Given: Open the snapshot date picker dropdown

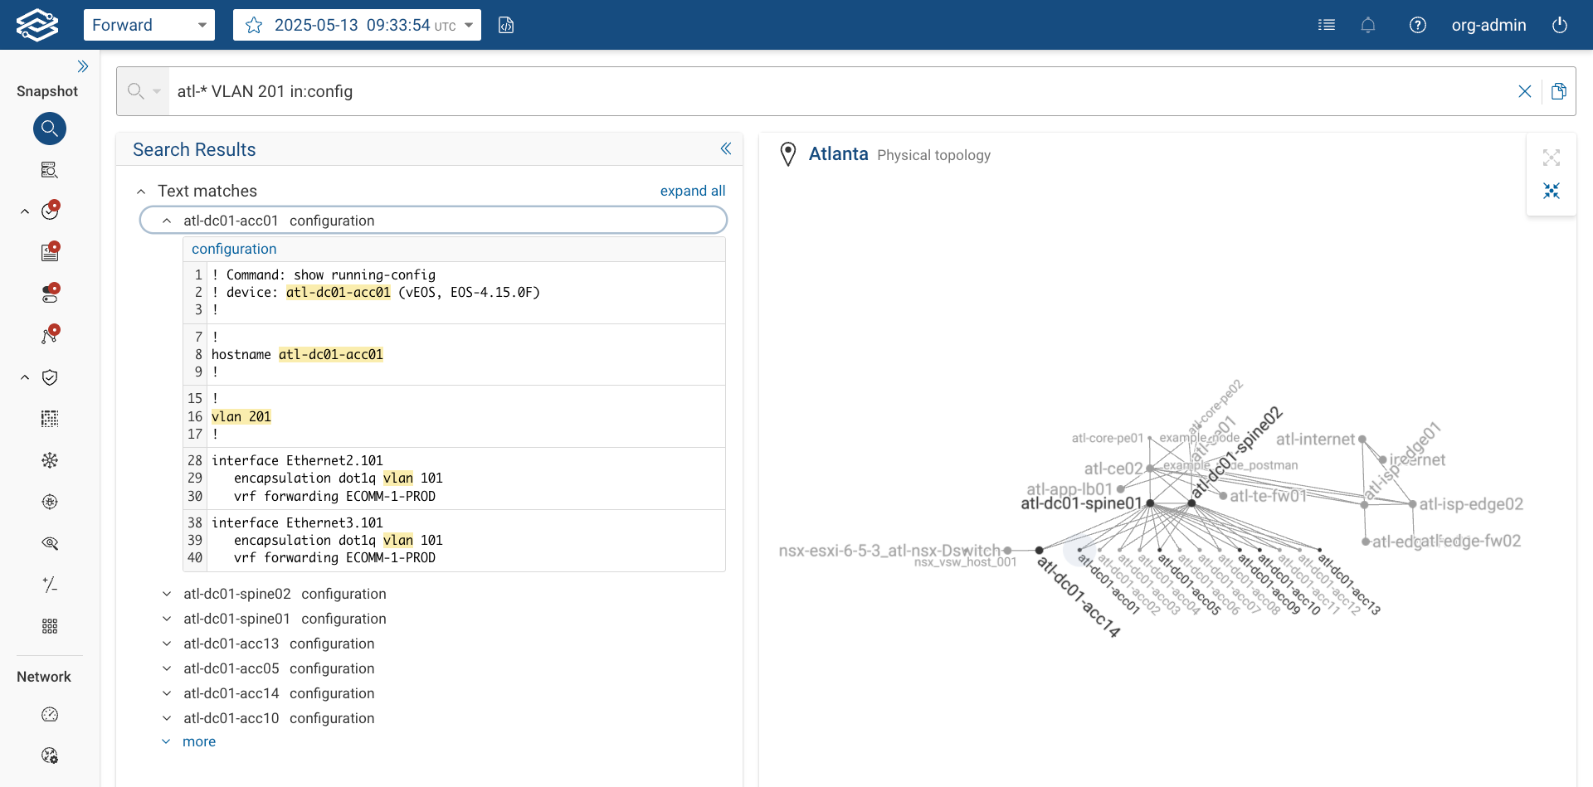Looking at the screenshot, I should coord(468,25).
